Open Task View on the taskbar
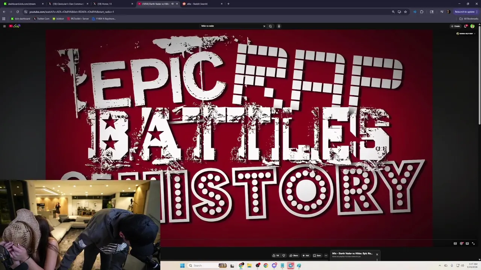 point(232,265)
